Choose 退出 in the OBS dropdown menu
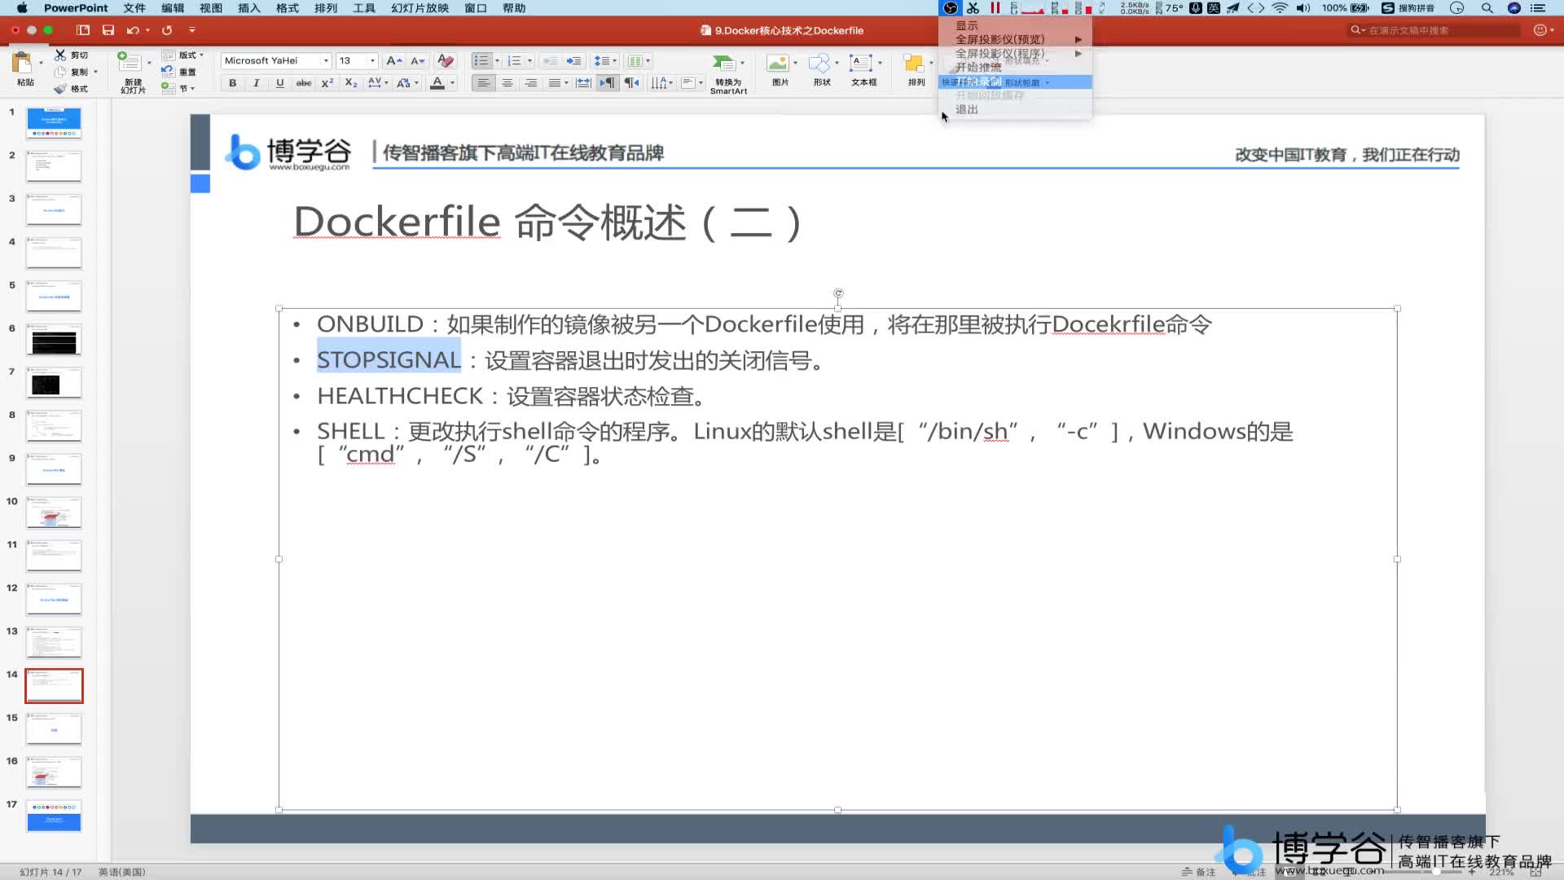 [1015, 109]
